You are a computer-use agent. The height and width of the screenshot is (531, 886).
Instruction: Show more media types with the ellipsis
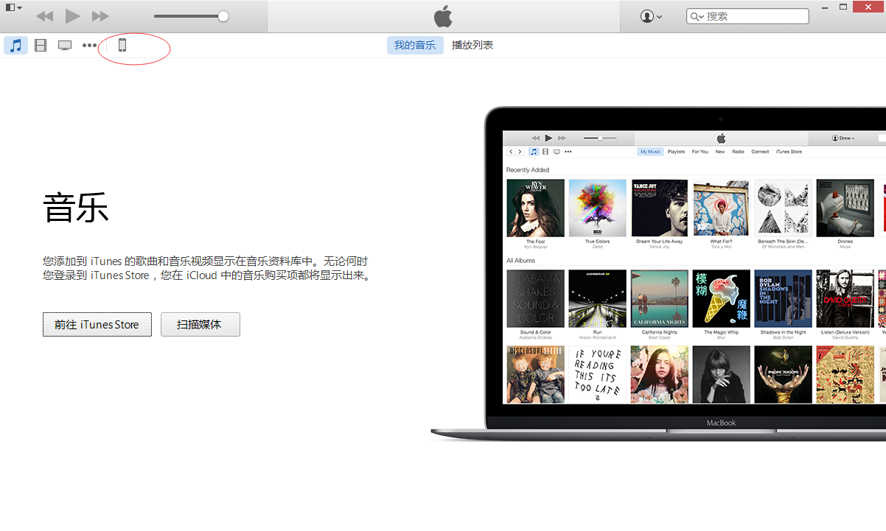pyautogui.click(x=89, y=45)
